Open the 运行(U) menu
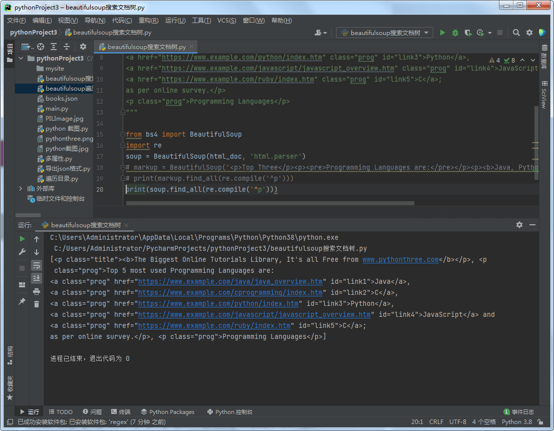This screenshot has height=431, width=554. tap(175, 21)
